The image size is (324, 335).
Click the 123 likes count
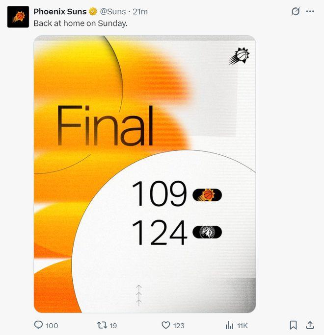pyautogui.click(x=179, y=326)
